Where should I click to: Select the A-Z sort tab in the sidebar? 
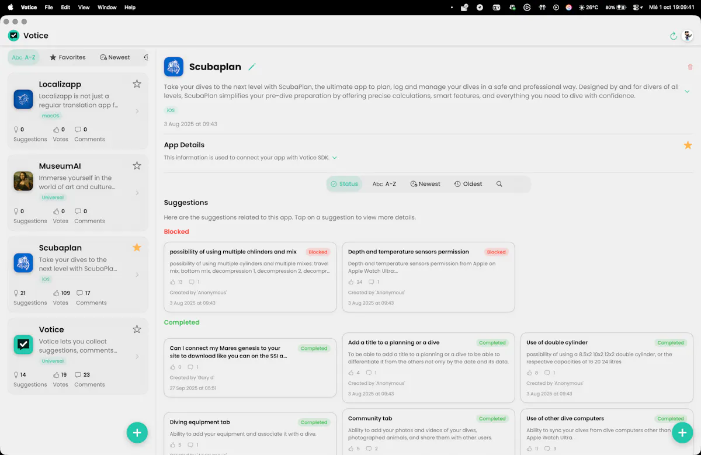(x=24, y=57)
